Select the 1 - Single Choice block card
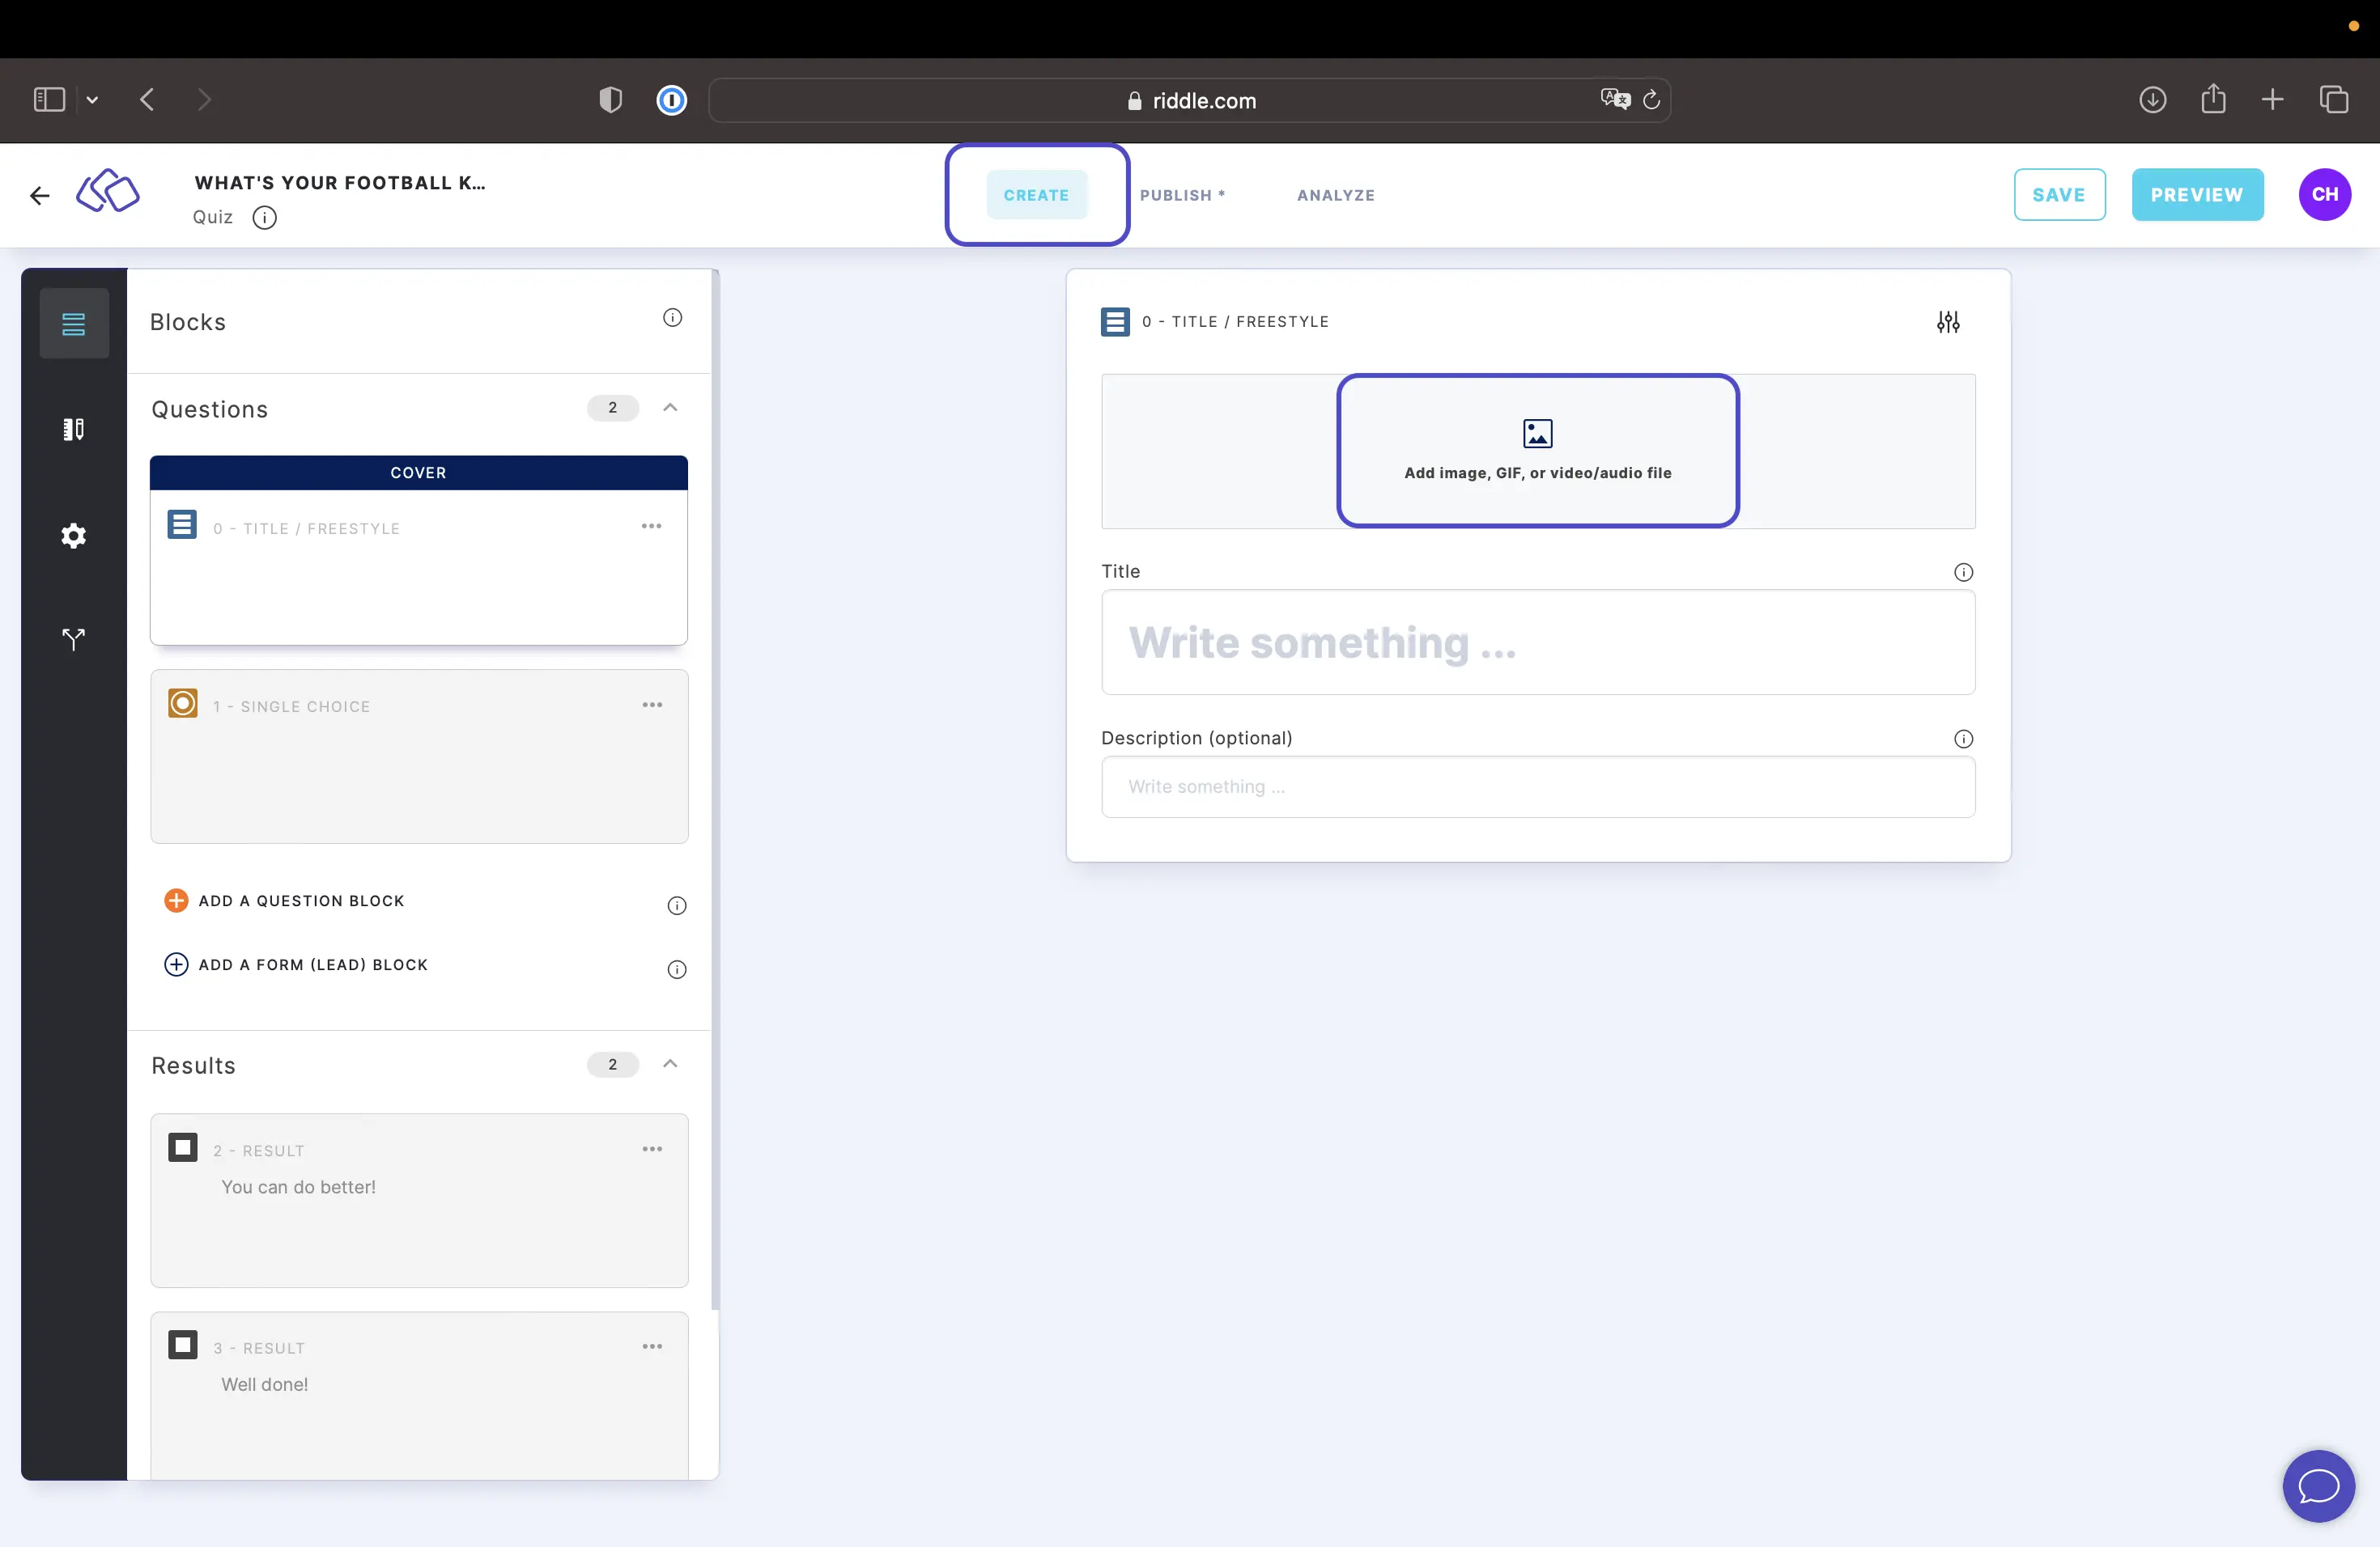Screen dimensions: 2380x1547 click(x=418, y=757)
